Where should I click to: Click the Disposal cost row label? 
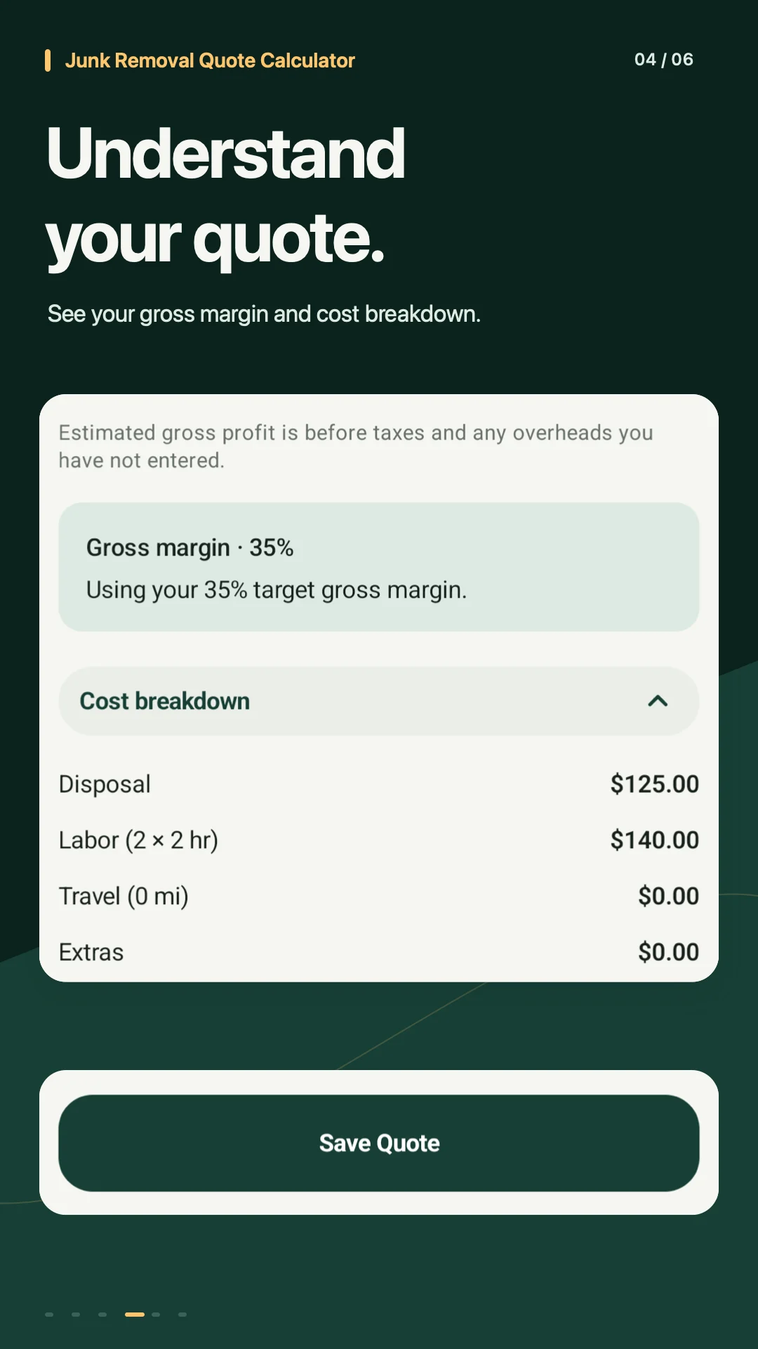click(105, 784)
